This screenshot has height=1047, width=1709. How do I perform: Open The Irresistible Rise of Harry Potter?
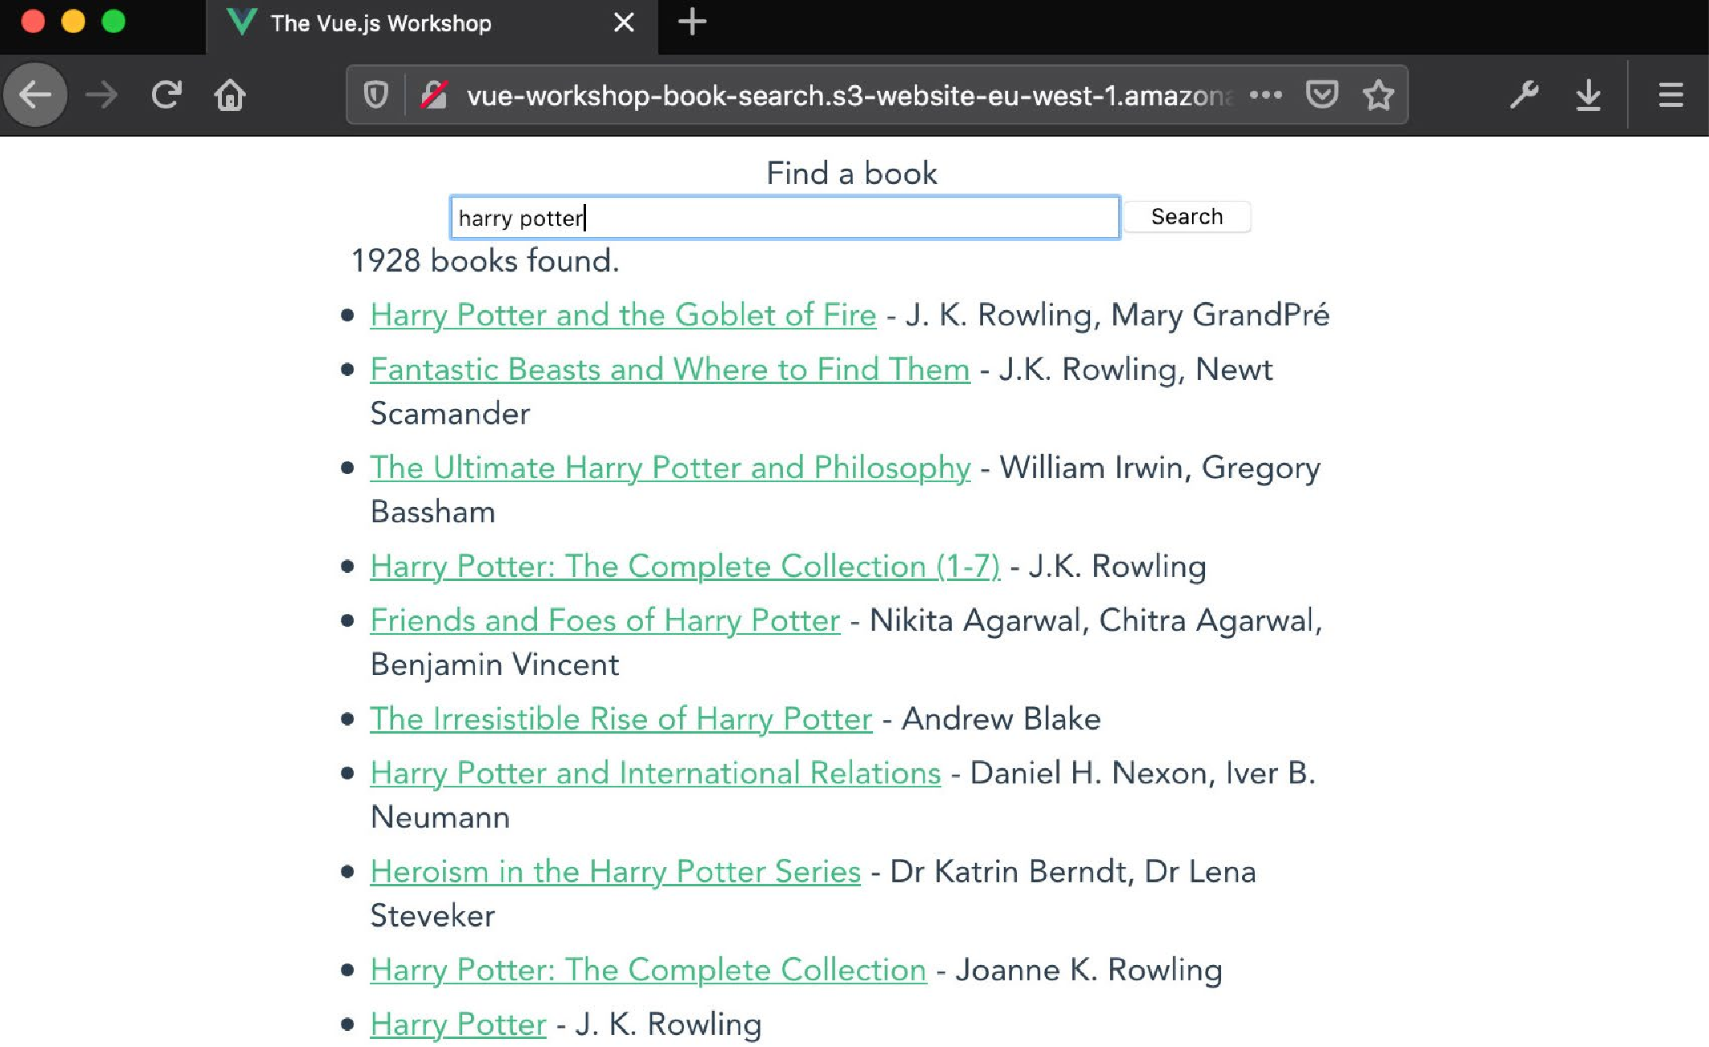[621, 719]
